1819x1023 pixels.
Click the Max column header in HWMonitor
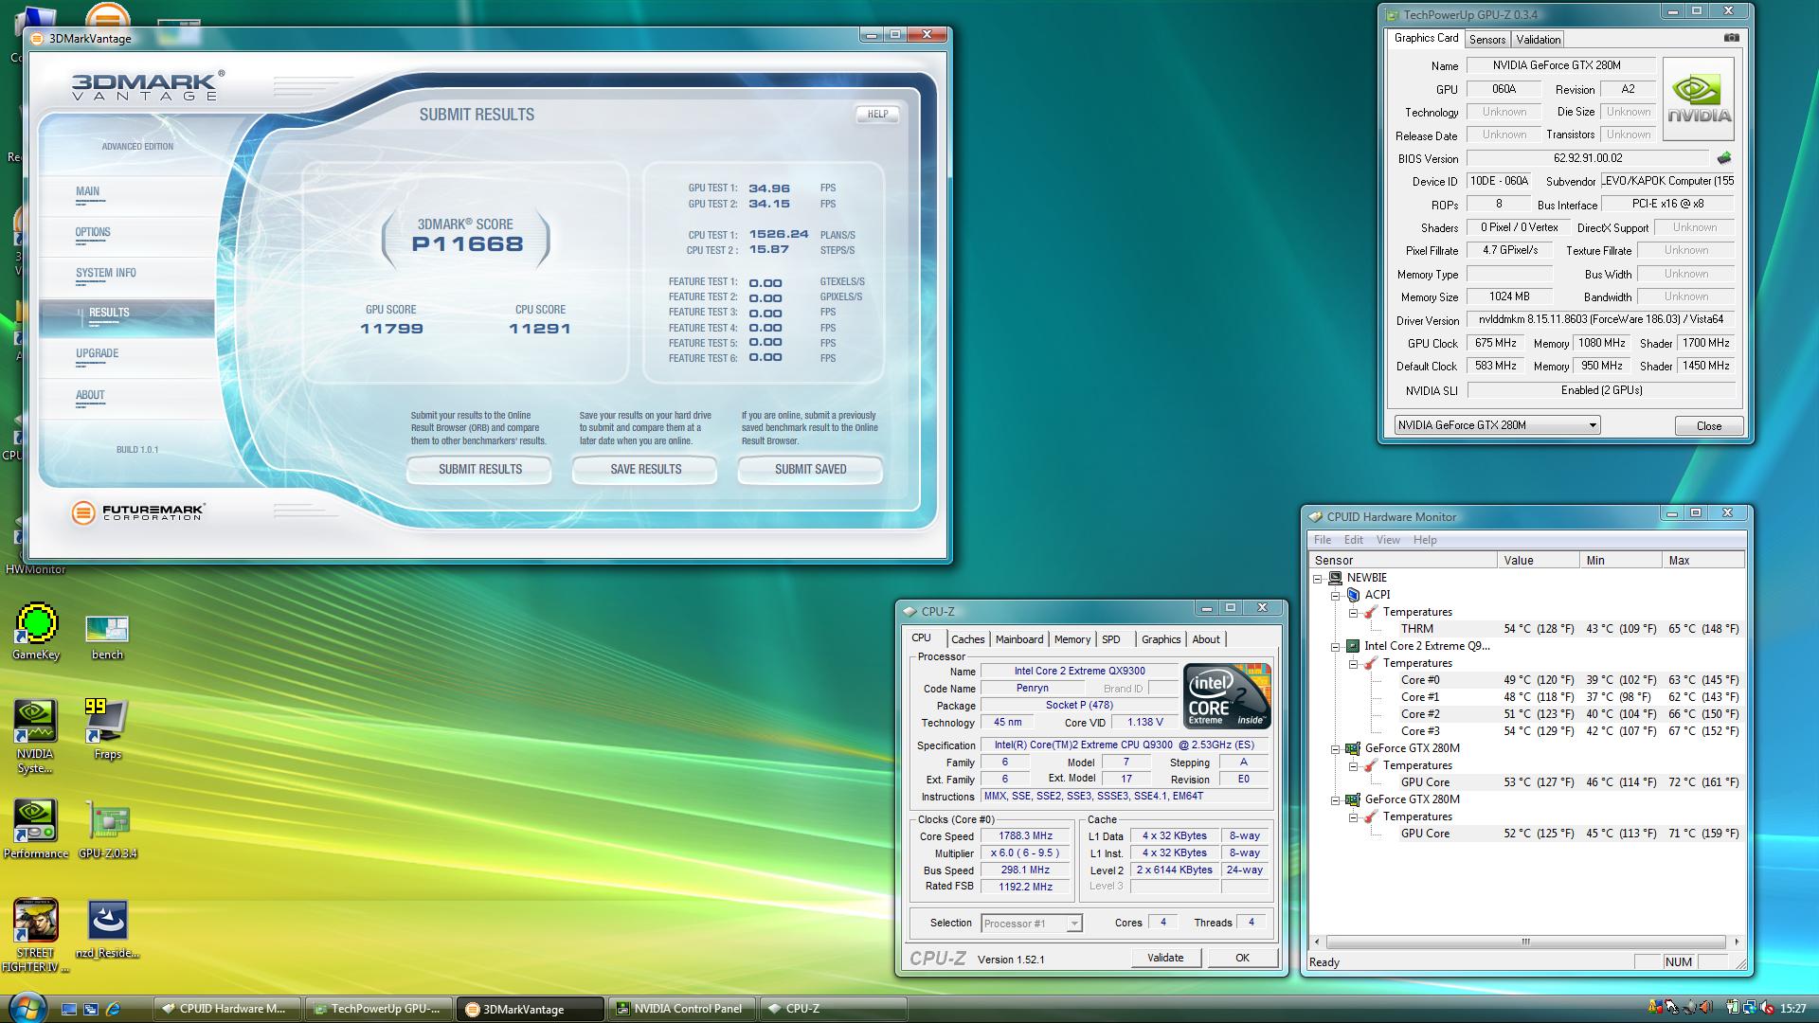[1703, 561]
